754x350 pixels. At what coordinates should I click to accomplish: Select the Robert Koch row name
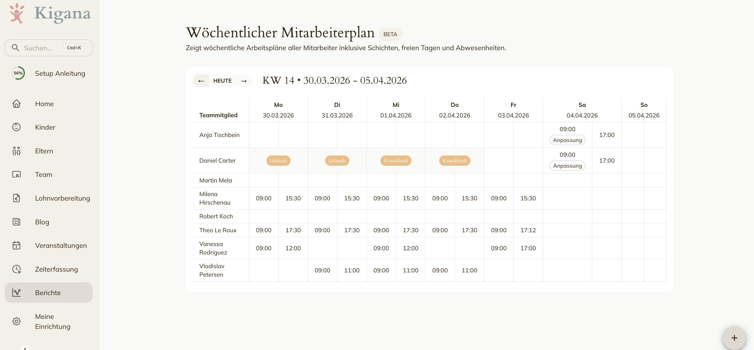pyautogui.click(x=216, y=216)
